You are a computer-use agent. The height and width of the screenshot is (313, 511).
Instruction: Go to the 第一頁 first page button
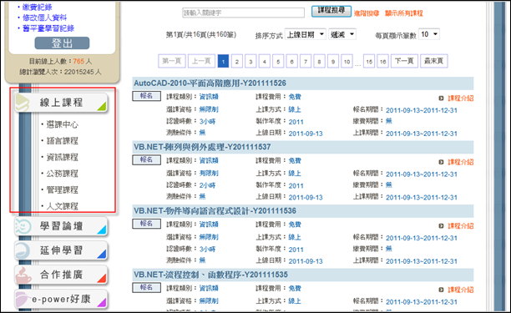tap(172, 61)
